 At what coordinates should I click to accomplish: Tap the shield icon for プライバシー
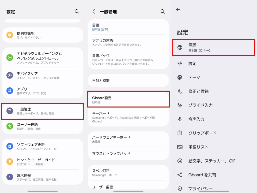[180, 188]
